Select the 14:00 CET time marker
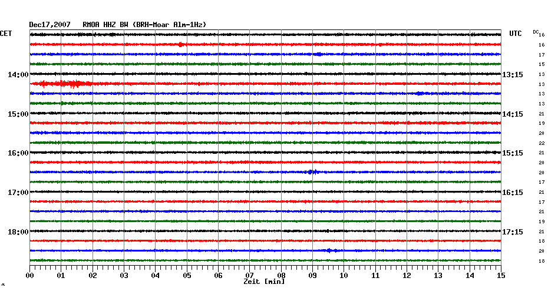This screenshot has height=291, width=548. click(18, 75)
